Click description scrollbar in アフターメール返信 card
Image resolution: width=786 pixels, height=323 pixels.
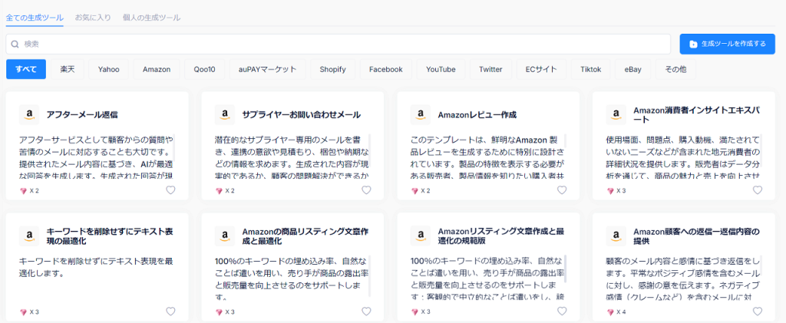click(174, 147)
